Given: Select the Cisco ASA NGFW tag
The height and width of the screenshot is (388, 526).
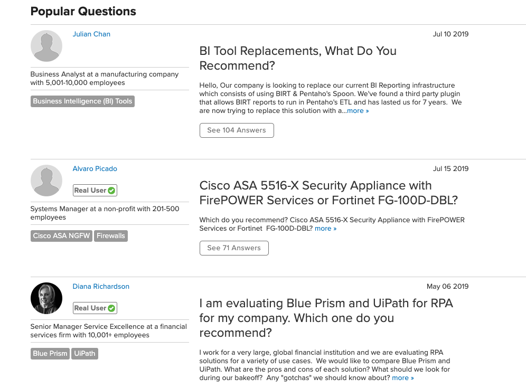Looking at the screenshot, I should tap(61, 236).
